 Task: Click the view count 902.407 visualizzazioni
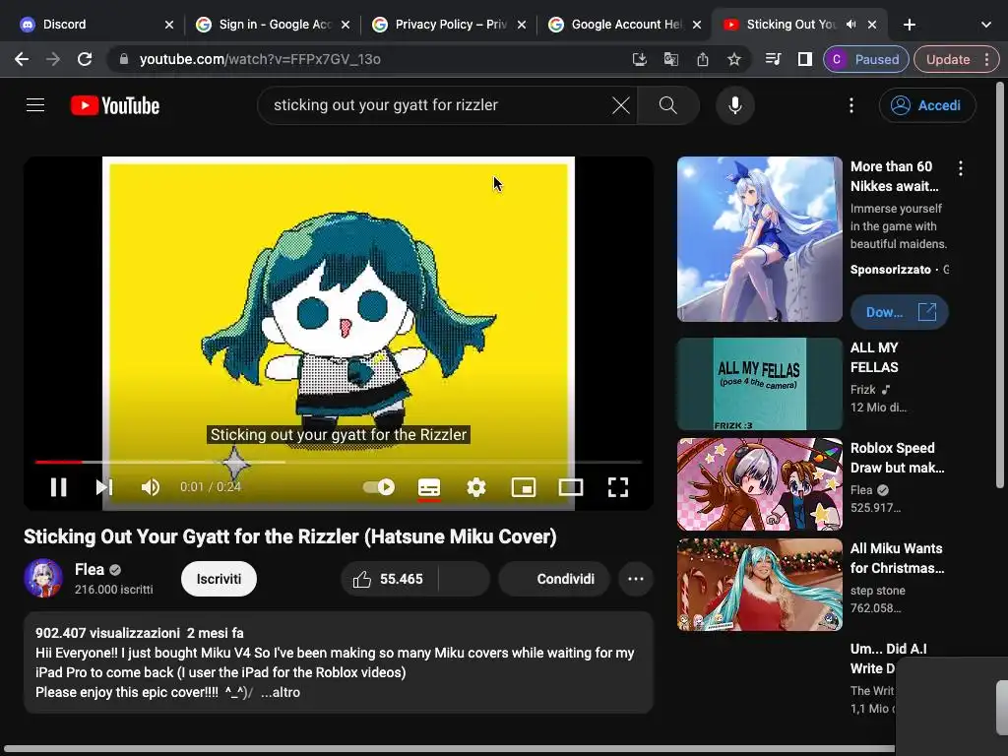[x=107, y=633]
